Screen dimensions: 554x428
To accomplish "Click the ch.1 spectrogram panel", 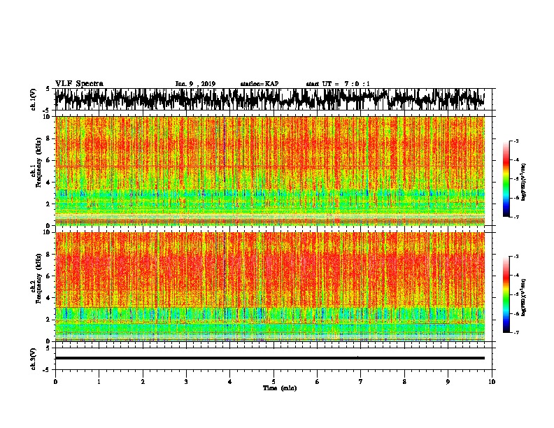I will (x=270, y=171).
